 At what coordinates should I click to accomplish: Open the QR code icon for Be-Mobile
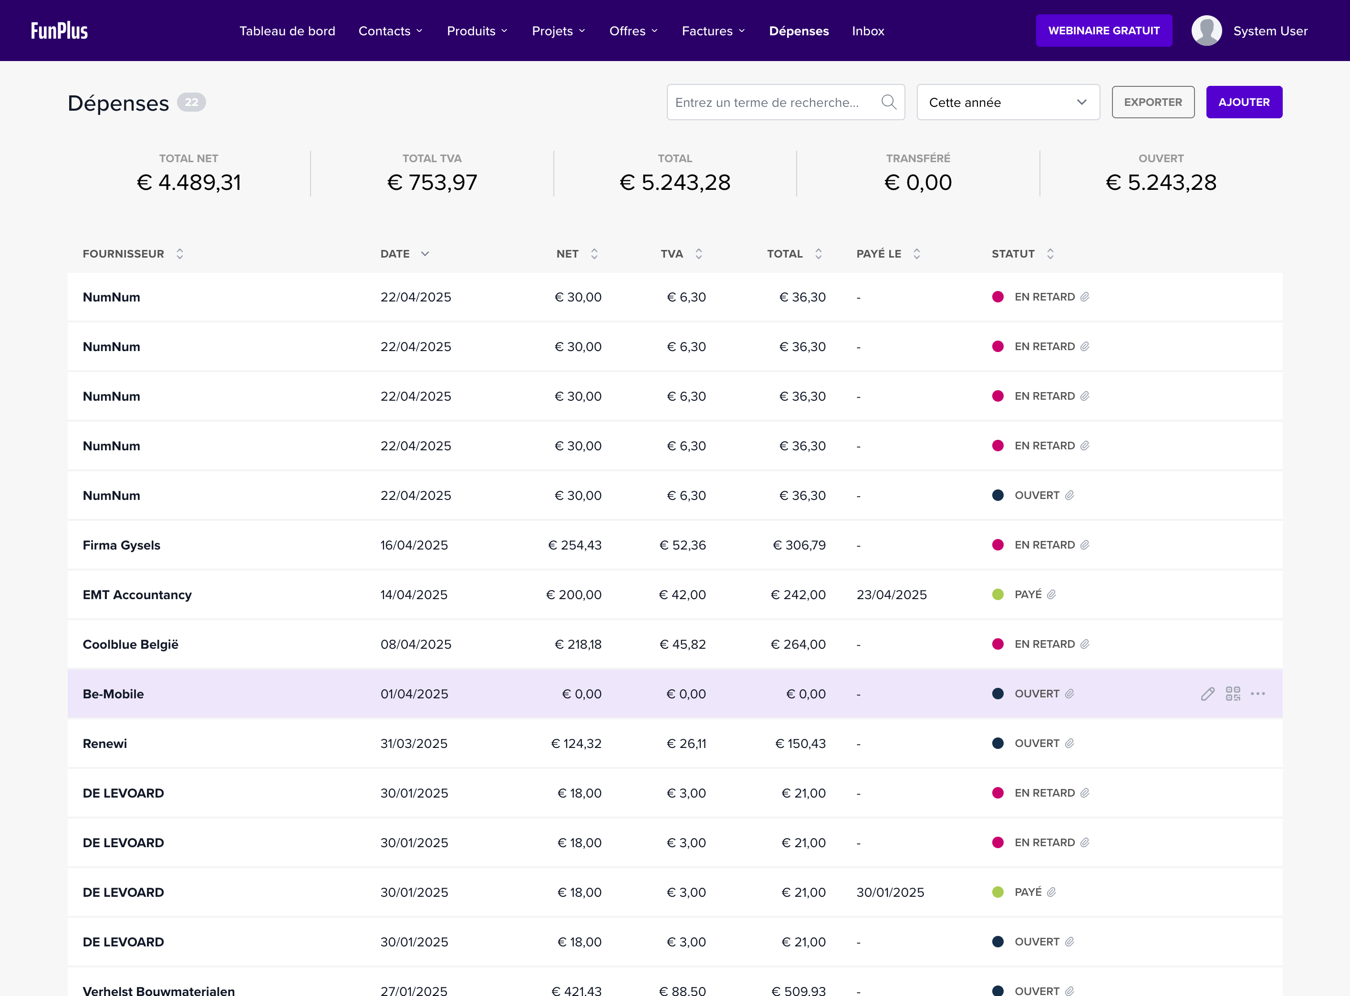coord(1233,694)
